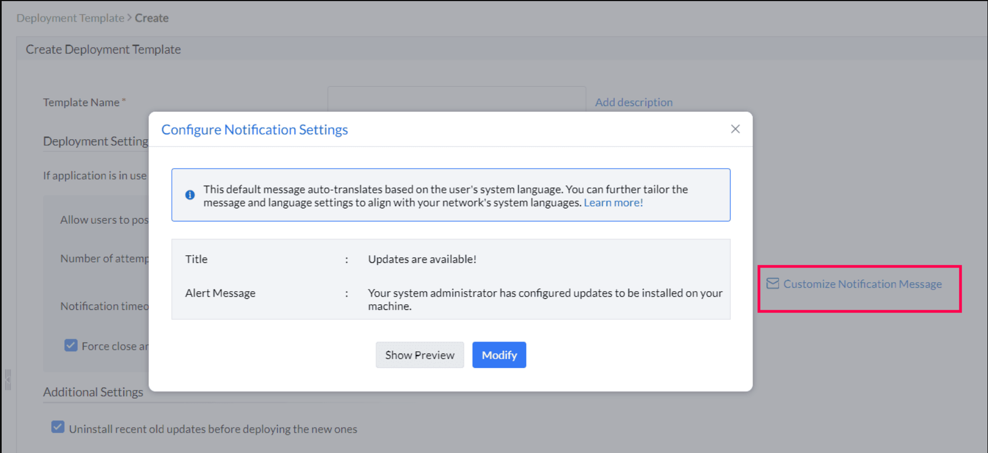Go to Deployment Template breadcrumb
This screenshot has width=988, height=453.
70,18
